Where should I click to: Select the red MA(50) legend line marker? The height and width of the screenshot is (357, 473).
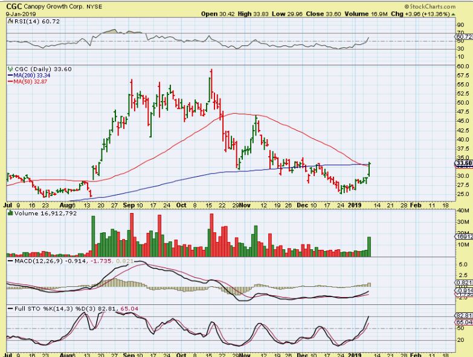10,82
